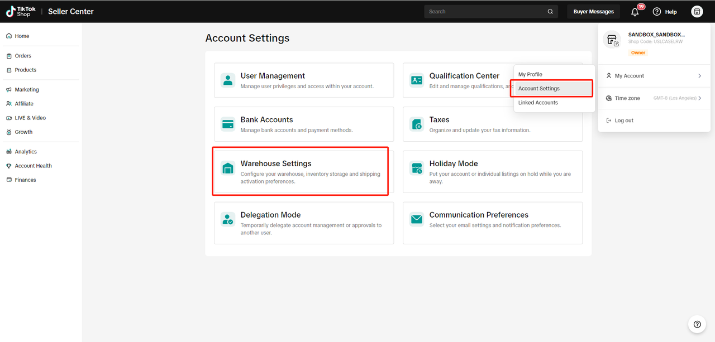Click the TikTok Shop logo

click(21, 11)
